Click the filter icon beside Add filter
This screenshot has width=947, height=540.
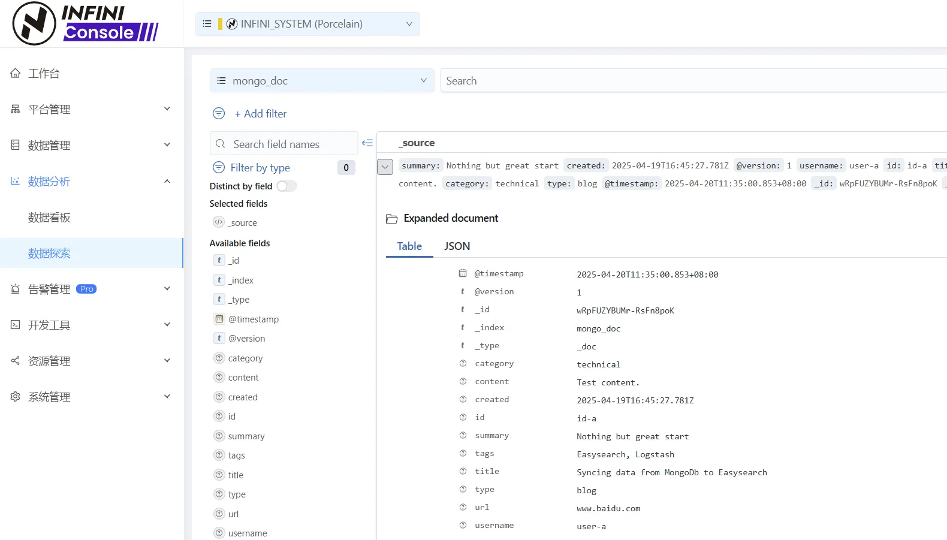pyautogui.click(x=219, y=113)
